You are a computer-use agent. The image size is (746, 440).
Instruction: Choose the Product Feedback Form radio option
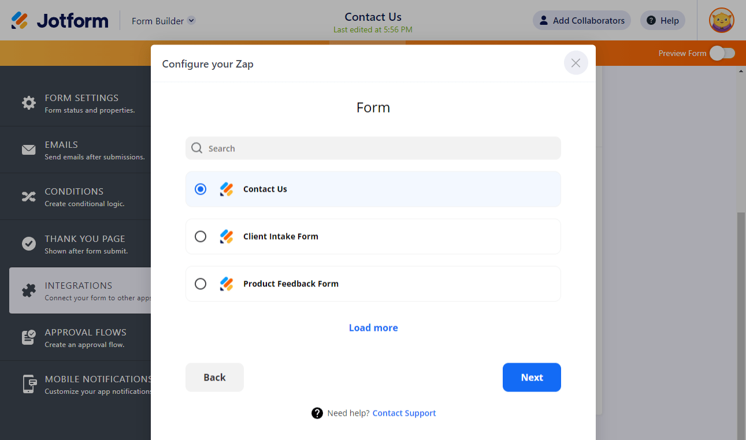tap(201, 284)
